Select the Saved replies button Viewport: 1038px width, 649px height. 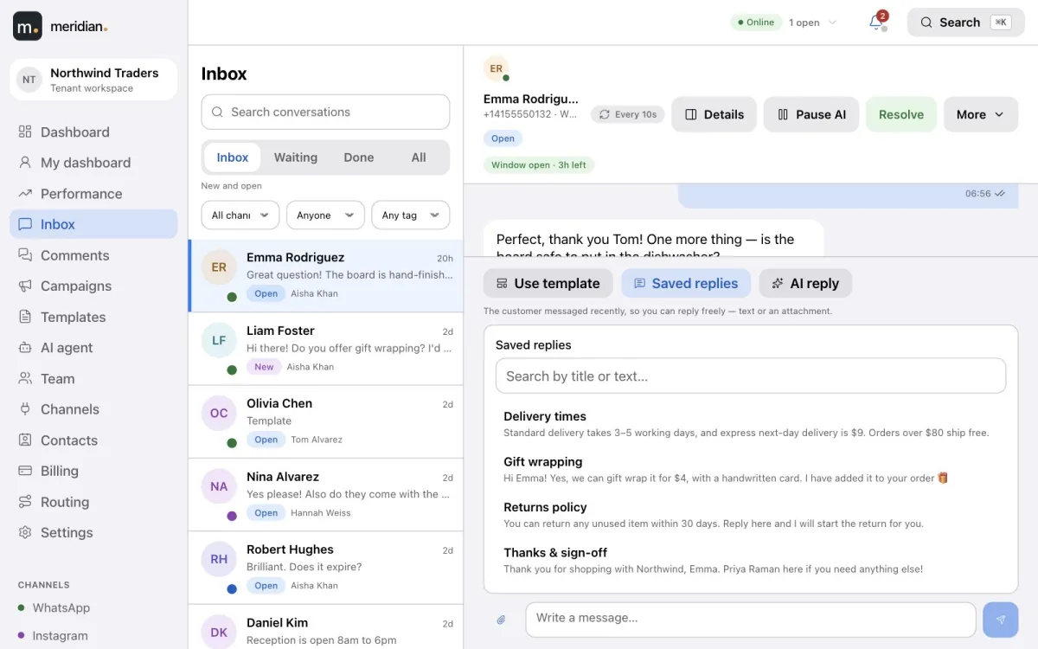click(686, 283)
